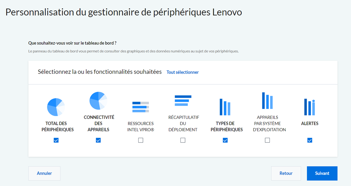The image size is (351, 186).
Task: Choose the Récapitulatif du déploiement icon
Action: click(183, 101)
